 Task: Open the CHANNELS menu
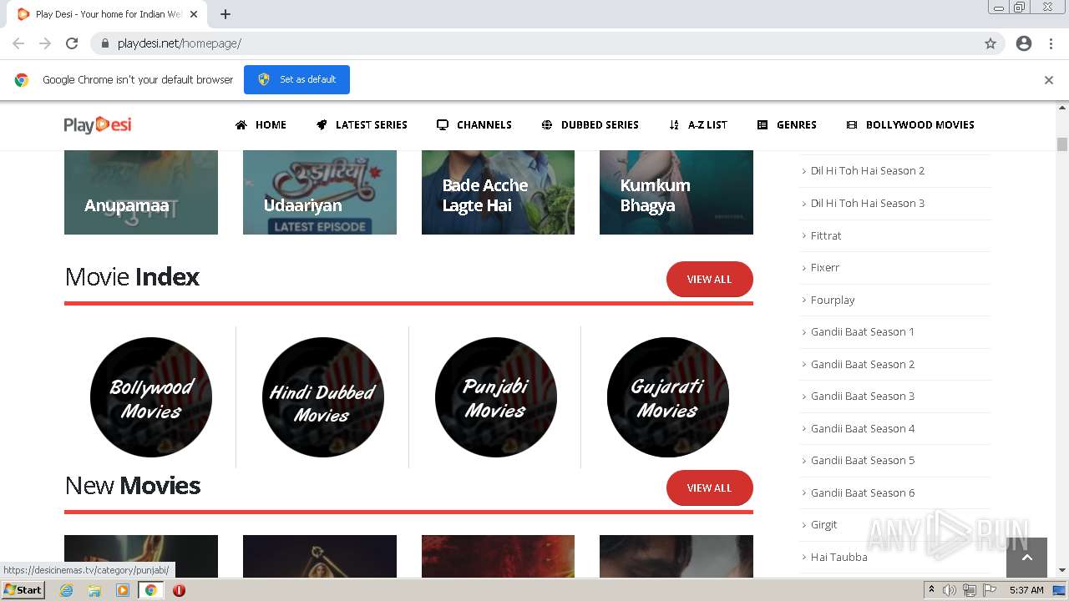point(474,125)
